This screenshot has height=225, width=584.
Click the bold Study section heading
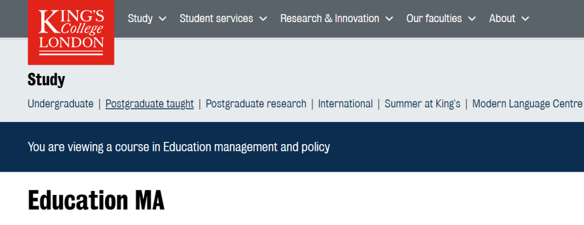[47, 80]
